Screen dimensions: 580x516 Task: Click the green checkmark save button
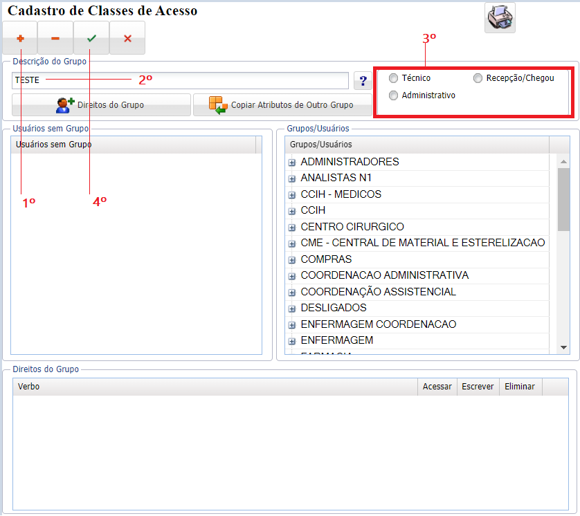click(x=91, y=38)
